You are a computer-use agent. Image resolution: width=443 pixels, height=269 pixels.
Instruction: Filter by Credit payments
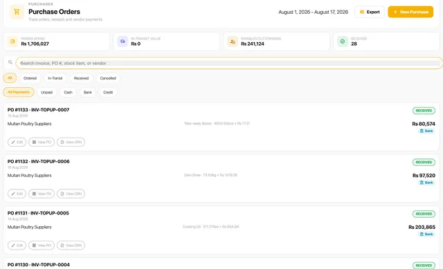(x=108, y=92)
